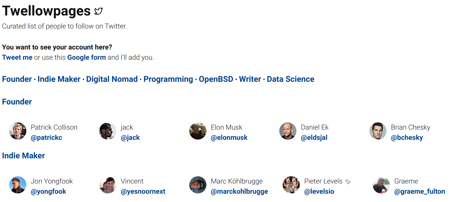Click jack's profile avatar
453x202 pixels.
(x=108, y=131)
